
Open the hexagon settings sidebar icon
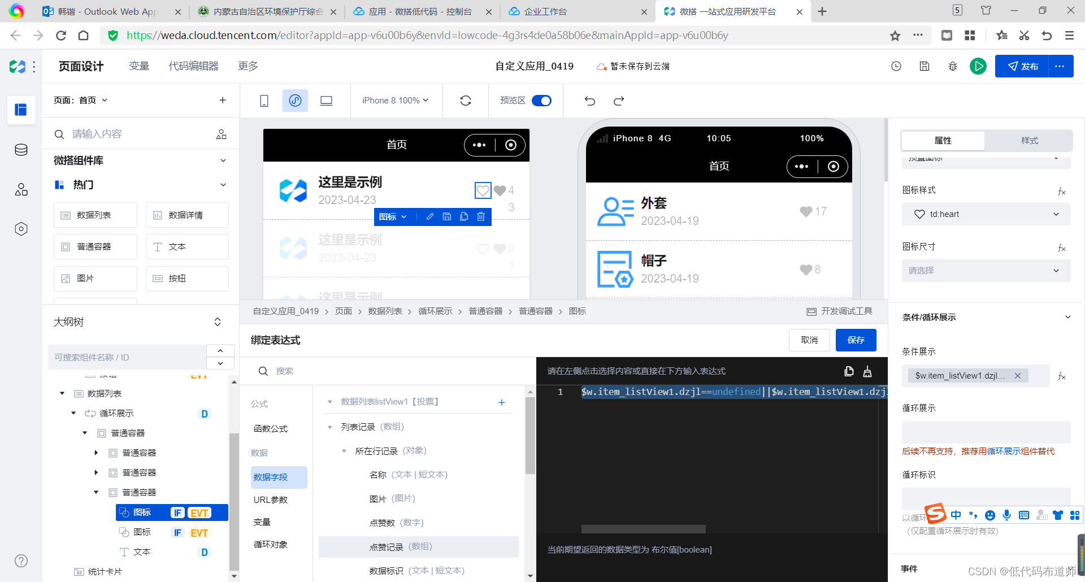click(x=21, y=229)
